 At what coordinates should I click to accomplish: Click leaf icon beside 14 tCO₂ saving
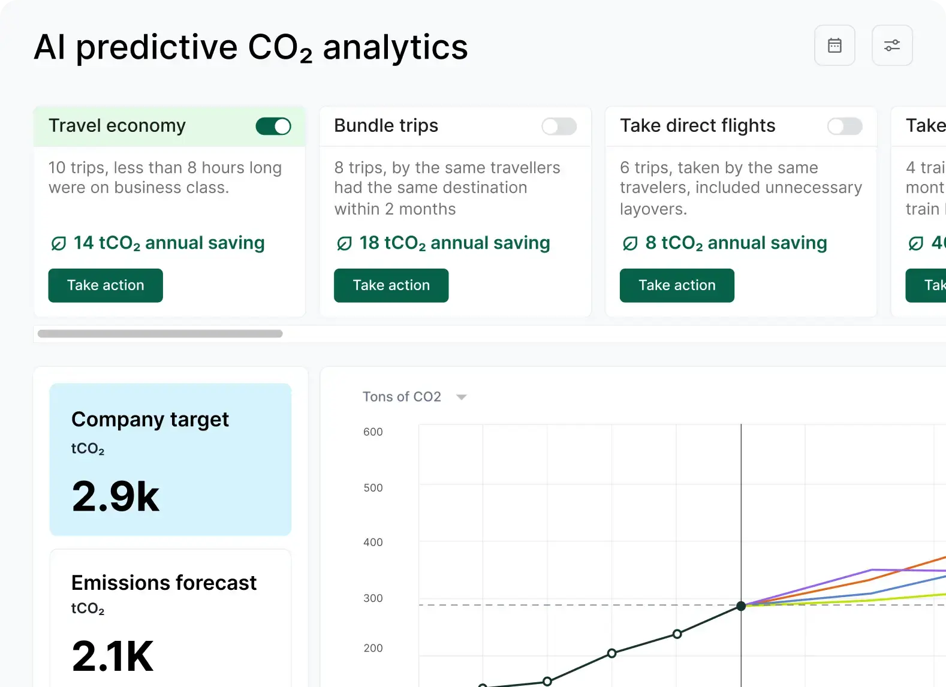[x=59, y=243]
